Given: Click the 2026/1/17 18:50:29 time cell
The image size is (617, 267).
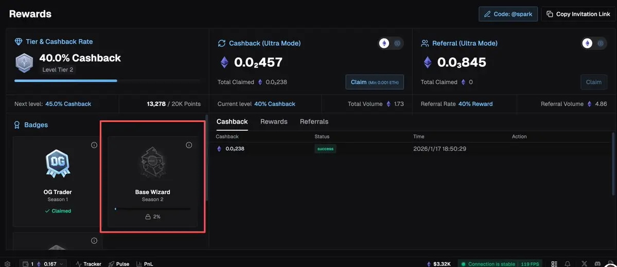Looking at the screenshot, I should coord(440,149).
